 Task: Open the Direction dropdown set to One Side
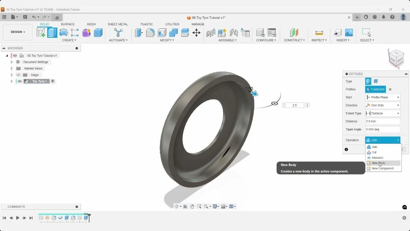click(x=383, y=105)
